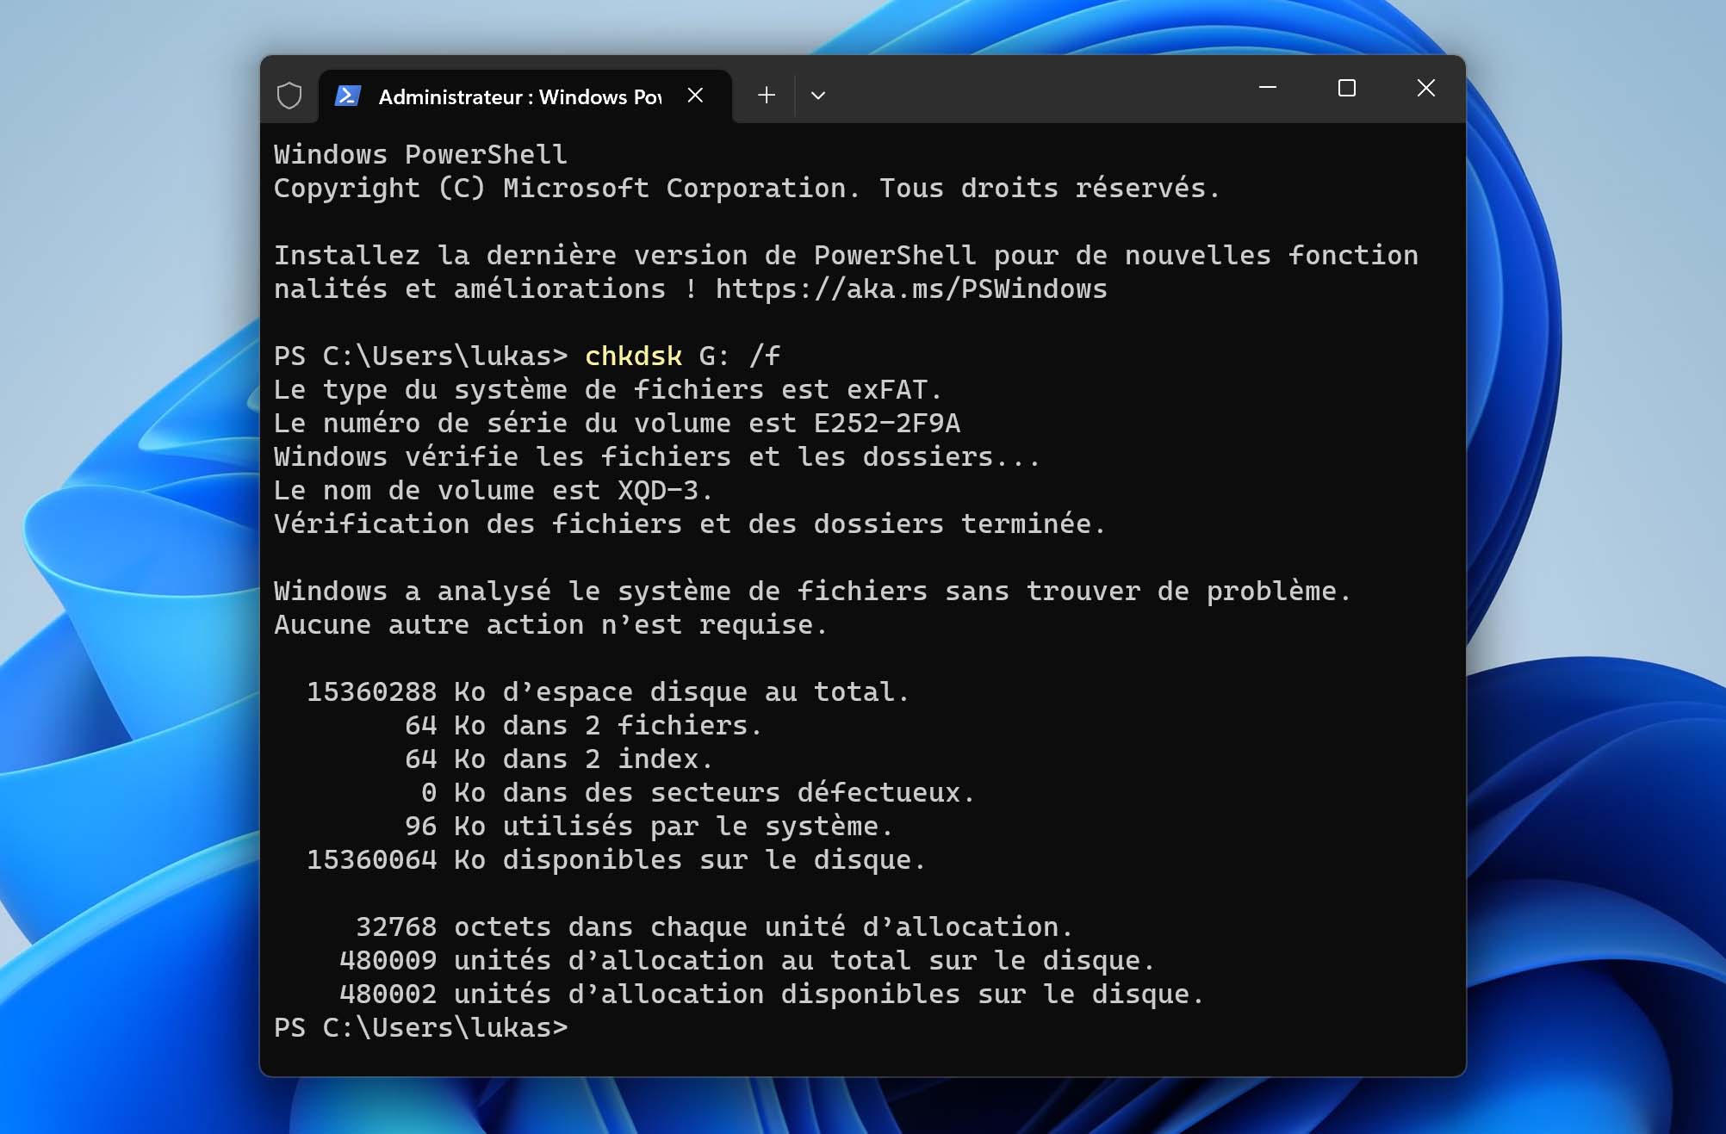This screenshot has width=1726, height=1134.
Task: Click the PowerShell tab icon
Action: (x=348, y=96)
